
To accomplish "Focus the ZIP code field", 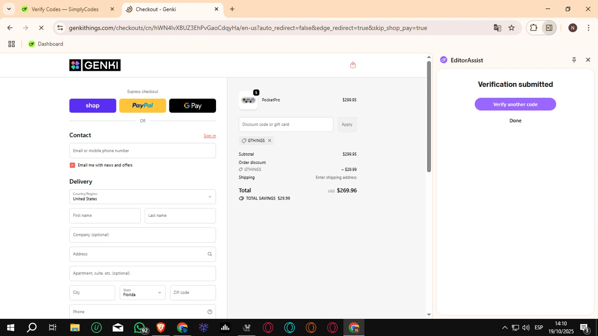I will pos(193,293).
